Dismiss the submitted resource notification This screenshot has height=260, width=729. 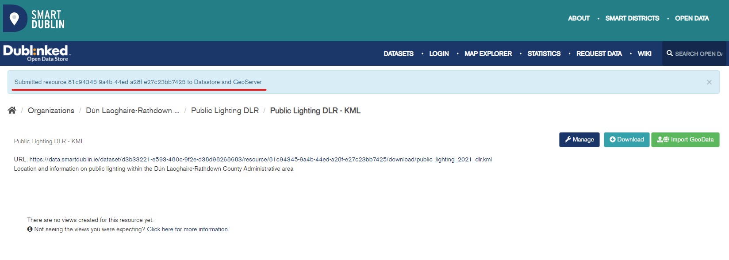[x=709, y=82]
